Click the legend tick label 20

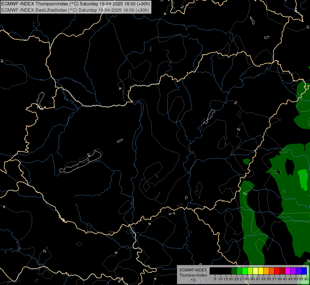click(231, 279)
